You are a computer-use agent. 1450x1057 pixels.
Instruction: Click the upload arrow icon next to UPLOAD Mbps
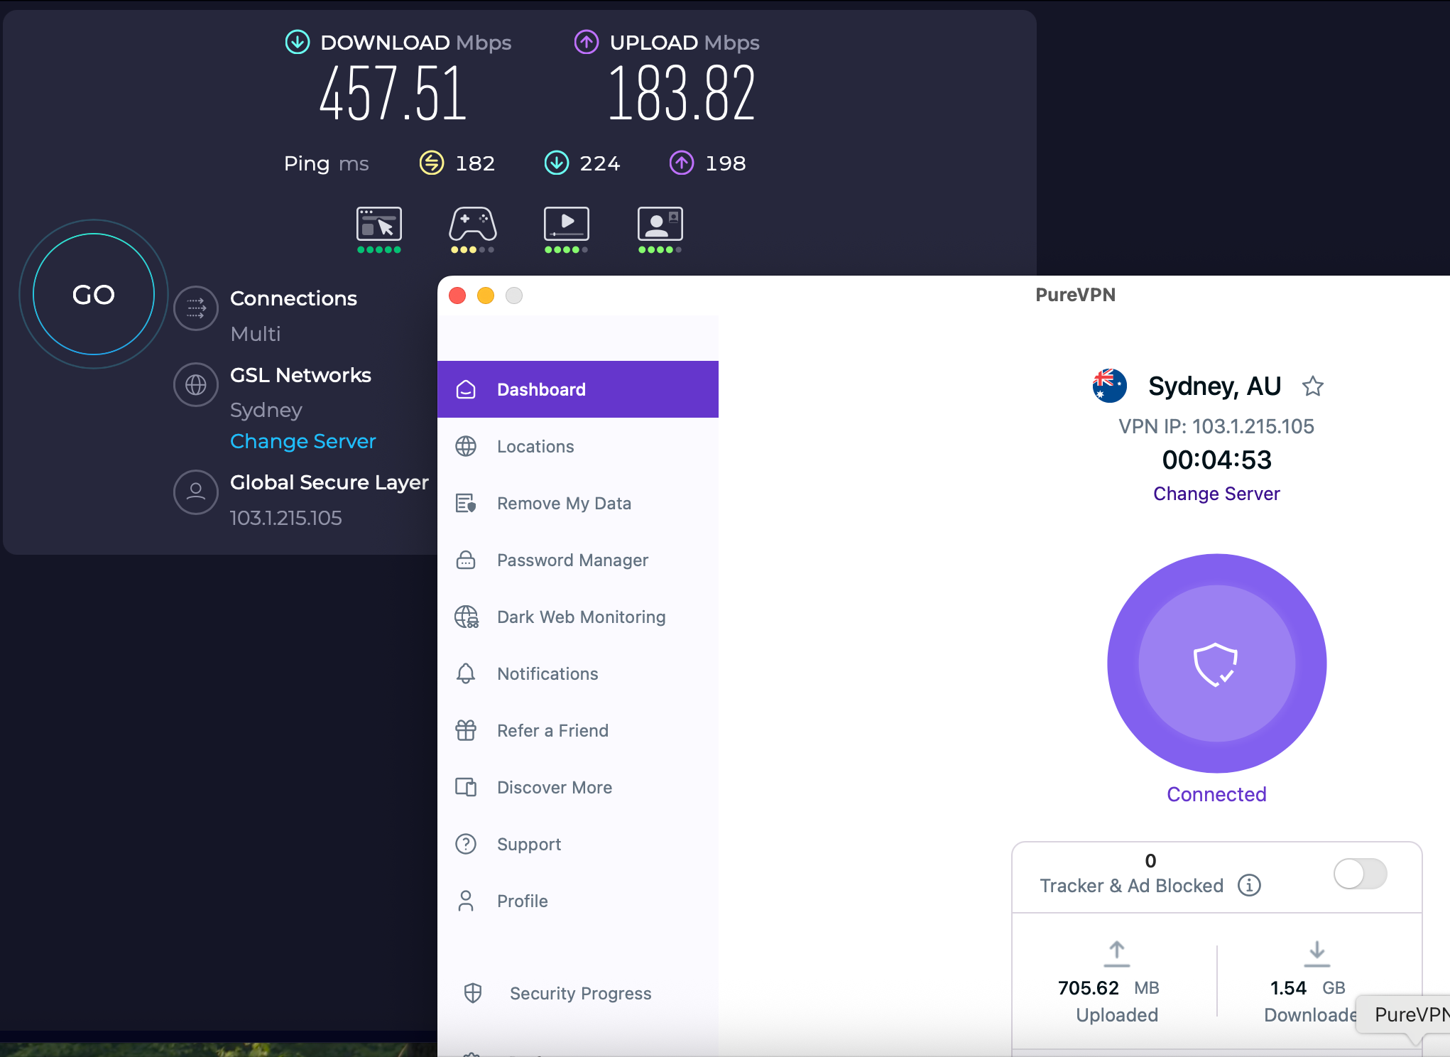(587, 42)
